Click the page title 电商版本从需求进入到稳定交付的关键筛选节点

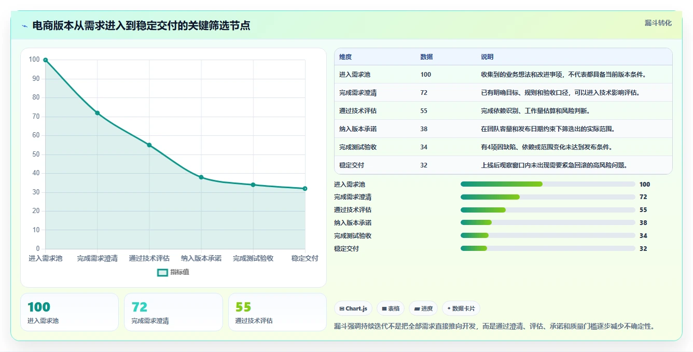(x=141, y=26)
